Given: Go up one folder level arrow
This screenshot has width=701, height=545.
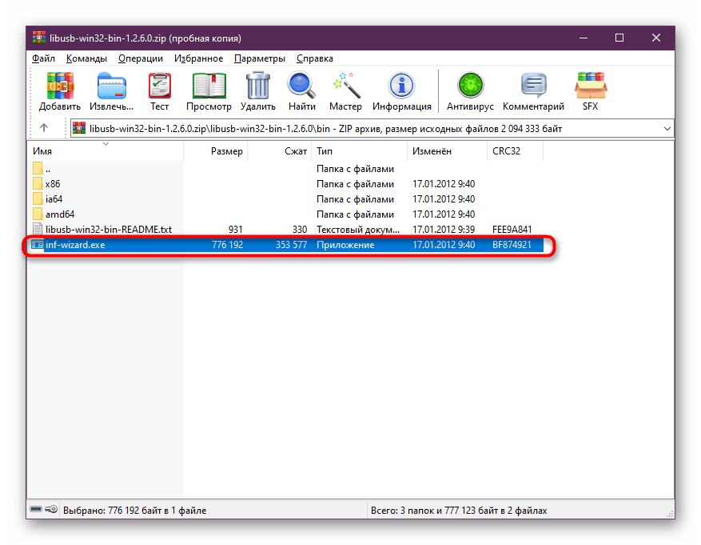Looking at the screenshot, I should tap(44, 128).
